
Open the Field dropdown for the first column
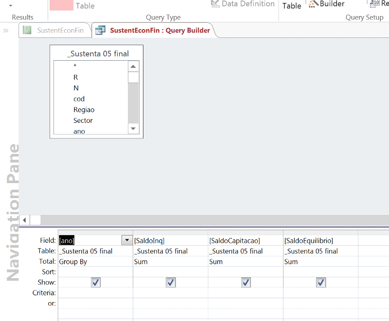[127, 240]
